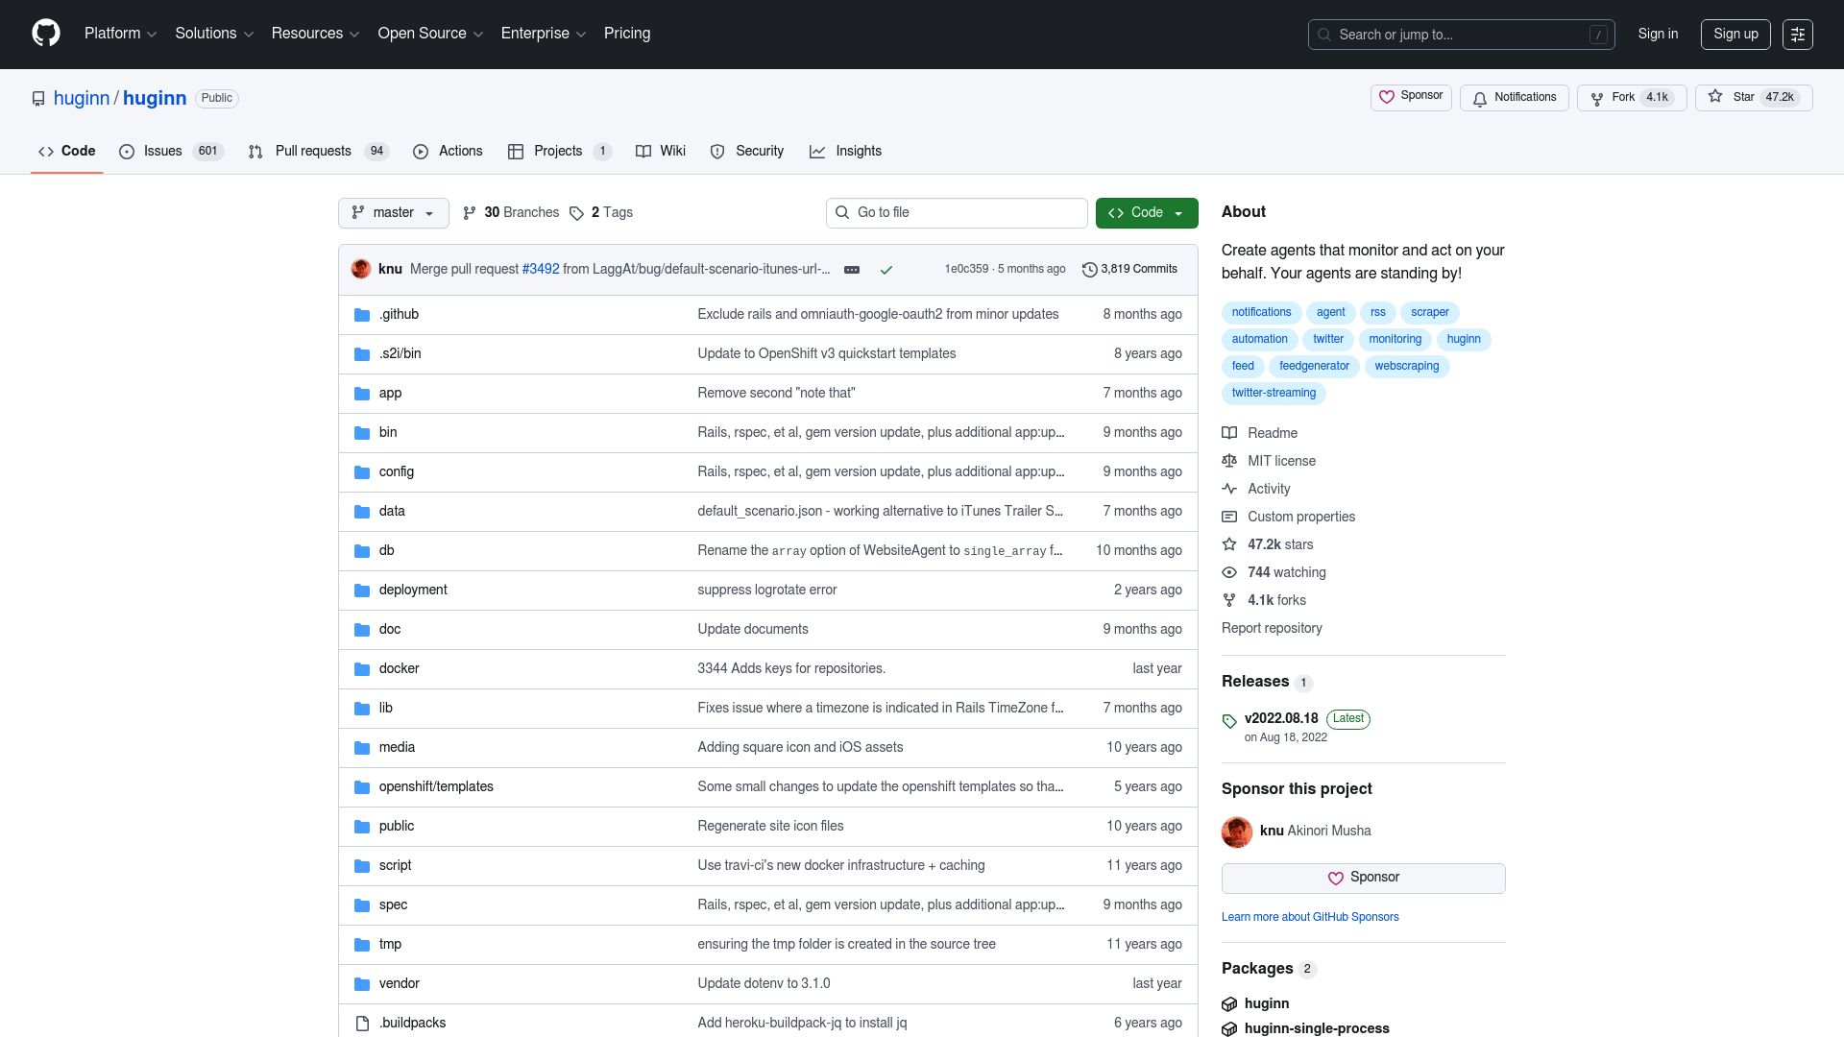Click knu's avatar in latest commit
This screenshot has height=1037, width=1844.
pos(361,269)
